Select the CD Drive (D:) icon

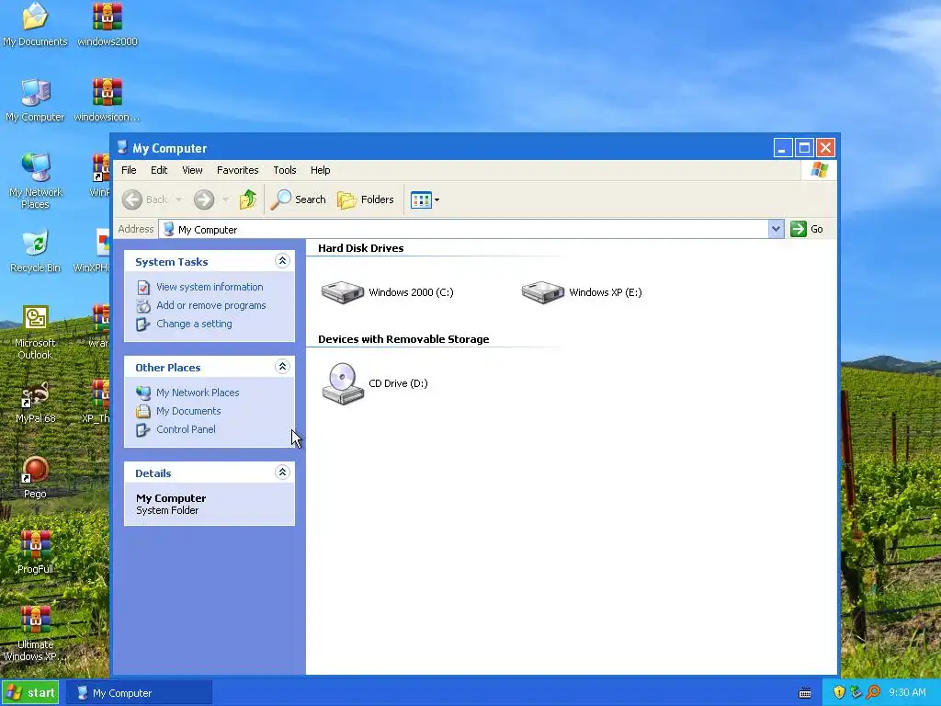point(343,383)
